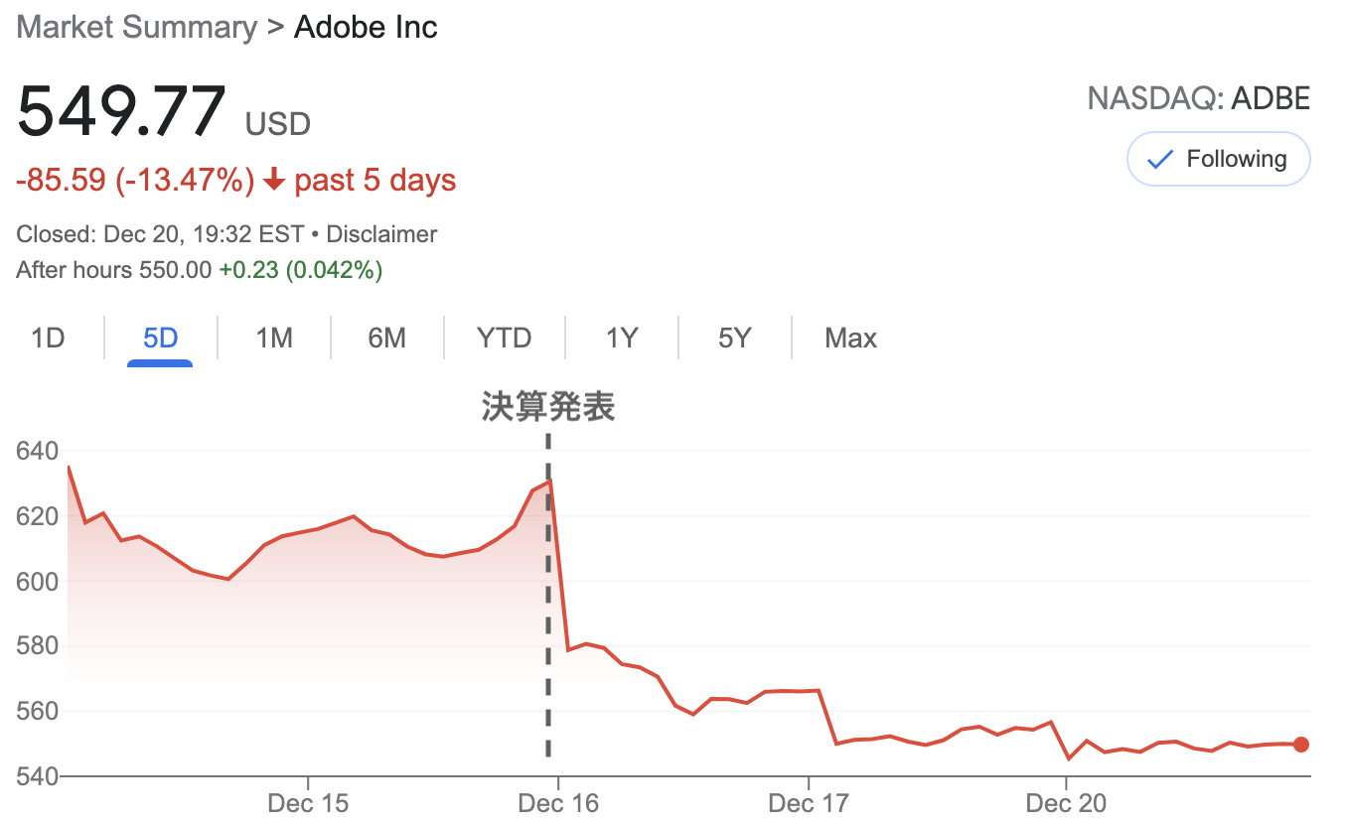Click the checkmark icon in Following
Screen dimensions: 1345x822
click(1159, 160)
